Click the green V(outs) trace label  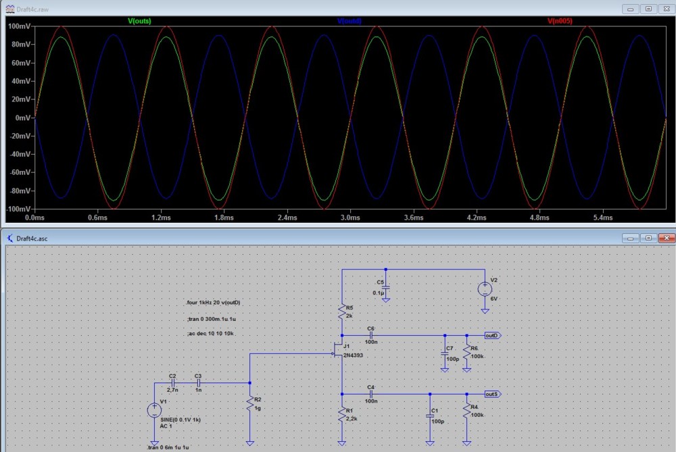[x=139, y=21]
